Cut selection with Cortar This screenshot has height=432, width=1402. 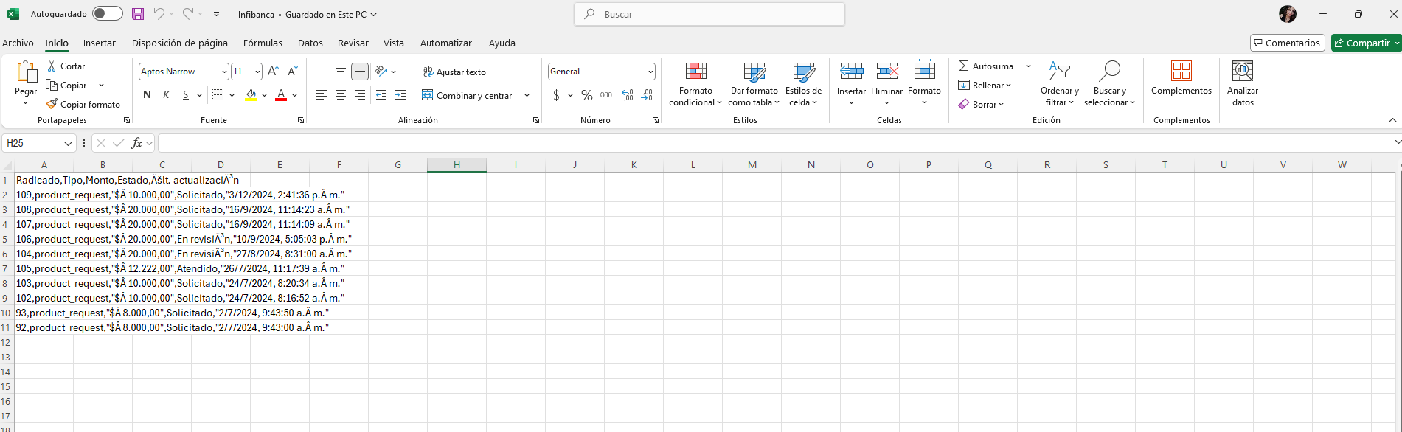click(66, 66)
